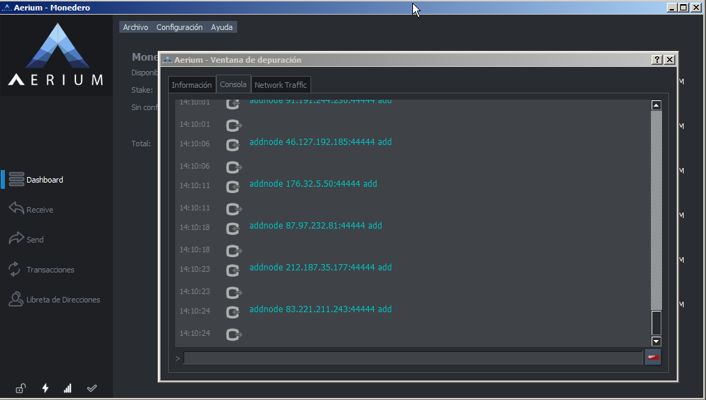706x400 pixels.
Task: Go to Dashboard in the sidebar
Action: (45, 180)
